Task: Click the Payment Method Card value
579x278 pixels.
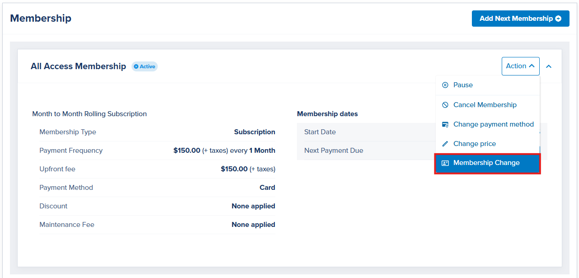Action: (268, 188)
